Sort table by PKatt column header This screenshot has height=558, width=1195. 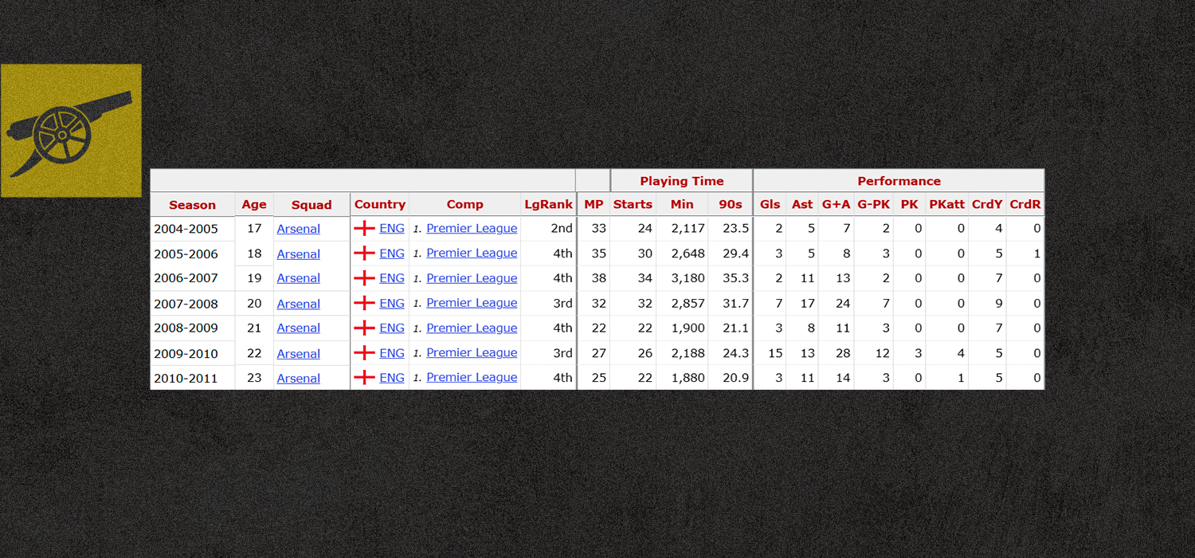click(946, 204)
